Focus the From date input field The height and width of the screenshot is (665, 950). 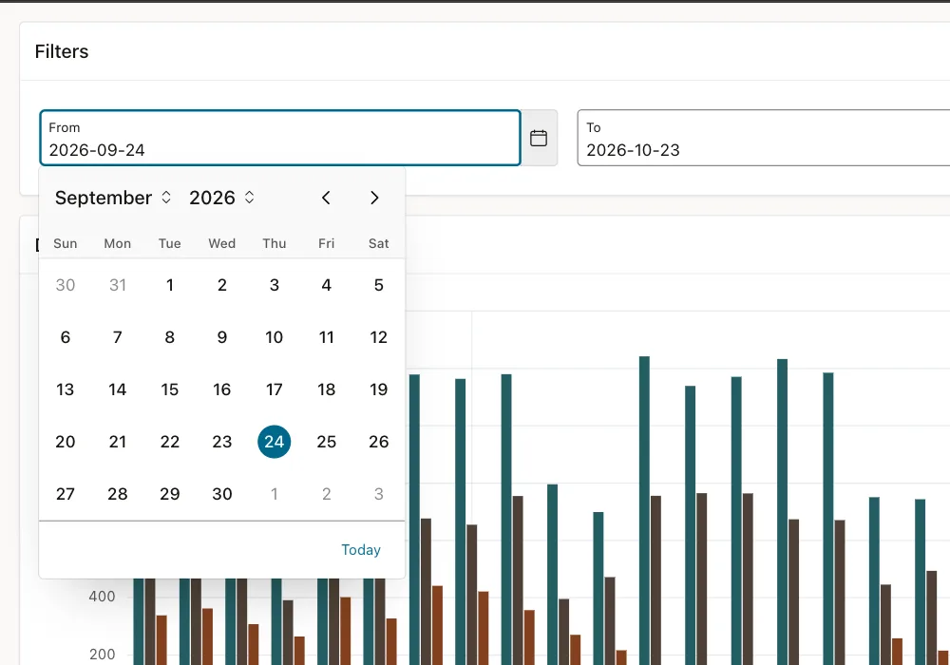280,138
